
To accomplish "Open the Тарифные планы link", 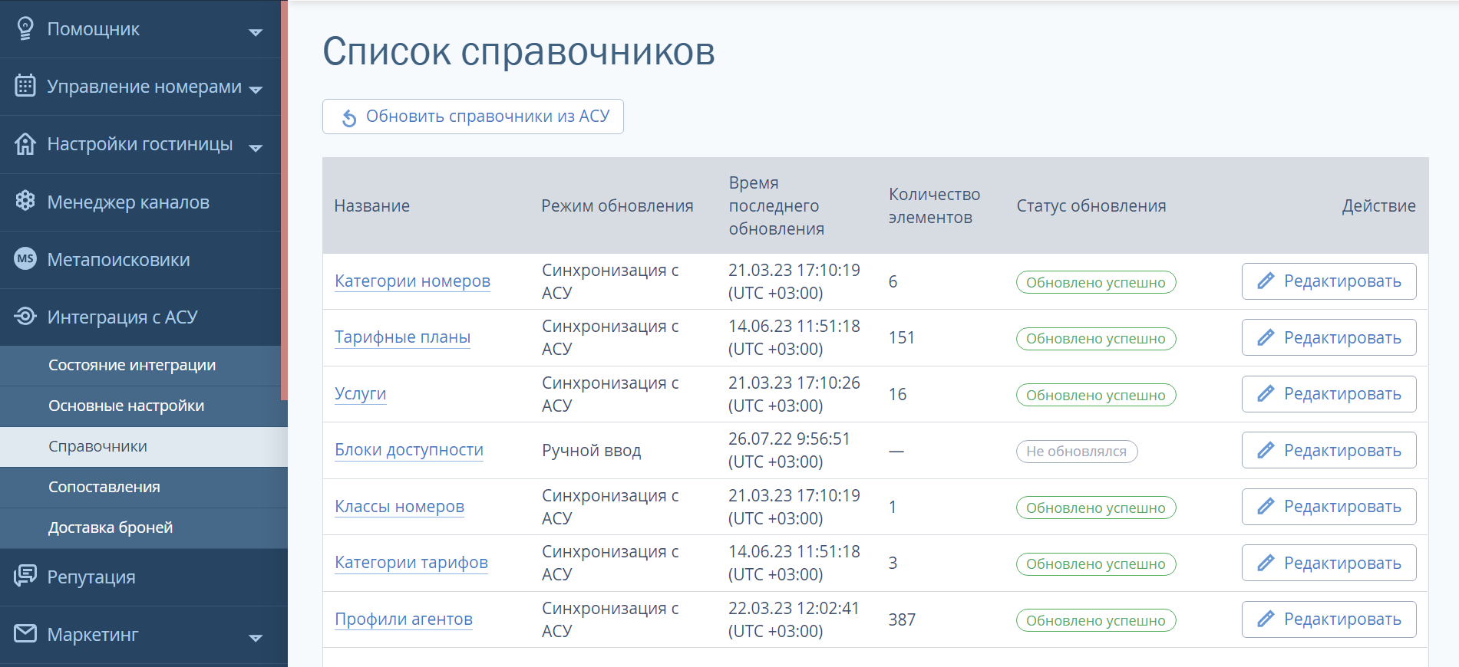I will tap(402, 337).
